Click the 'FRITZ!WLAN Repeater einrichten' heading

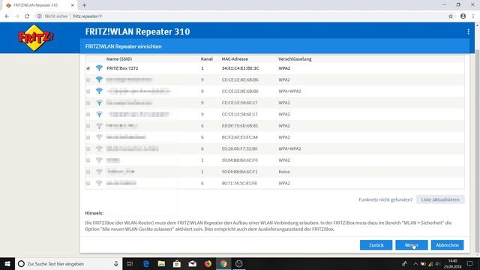[x=123, y=46]
